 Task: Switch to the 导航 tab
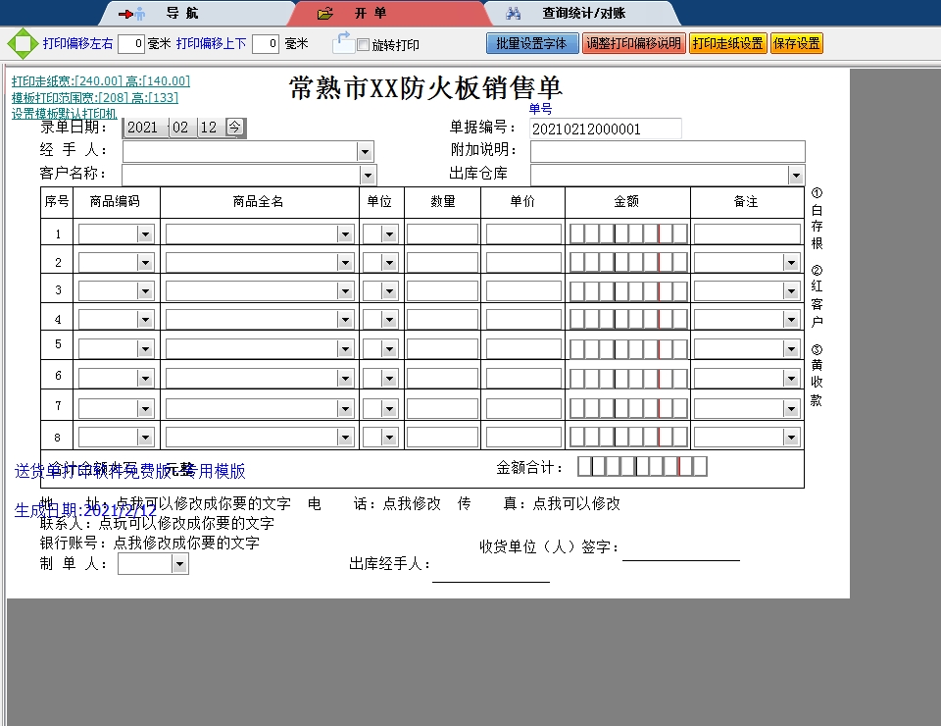click(x=181, y=14)
